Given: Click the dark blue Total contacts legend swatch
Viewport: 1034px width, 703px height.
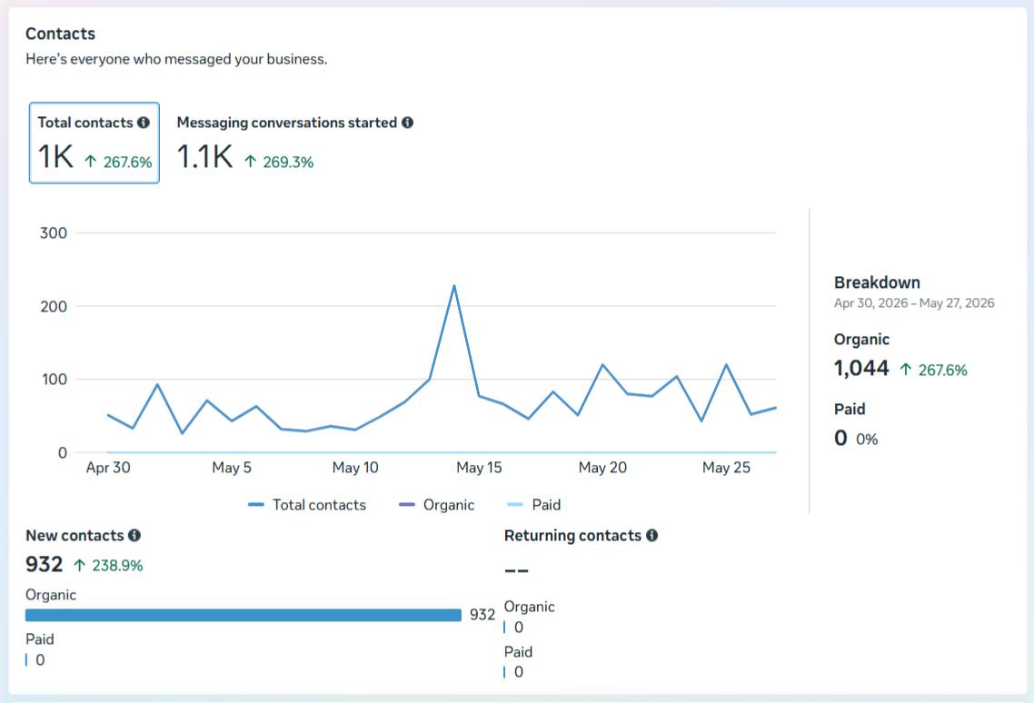Looking at the screenshot, I should (256, 504).
